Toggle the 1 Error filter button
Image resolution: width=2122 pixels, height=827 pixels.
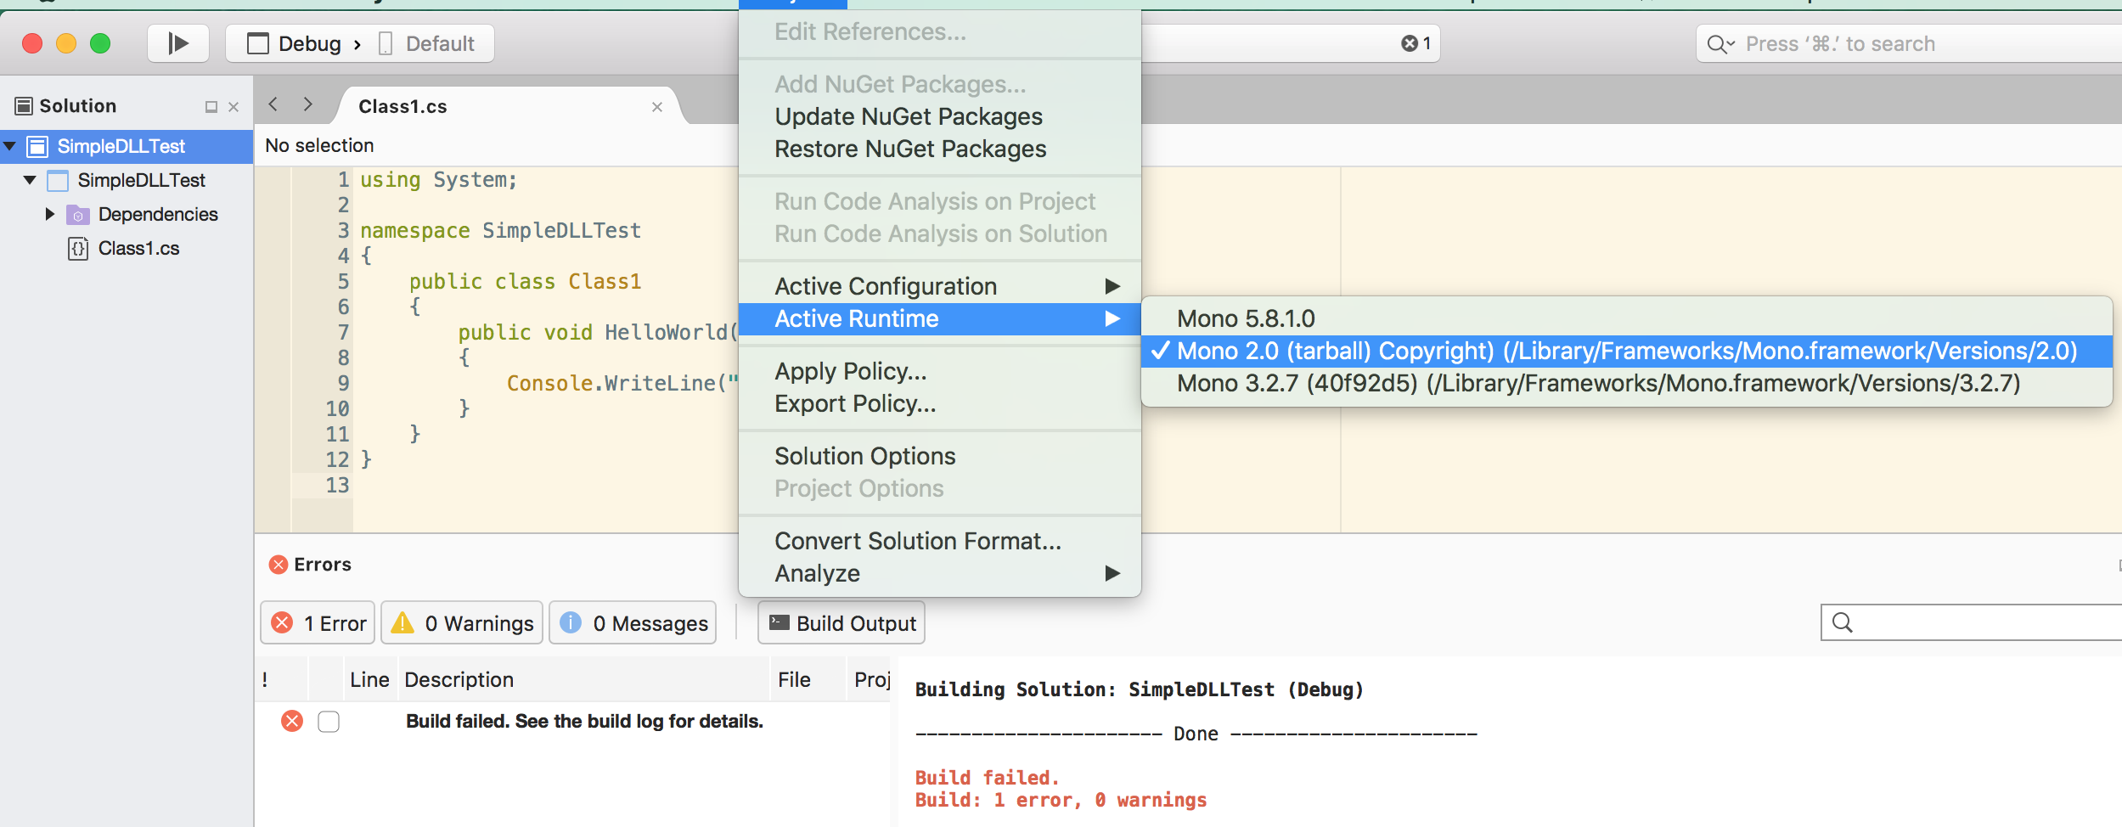click(318, 623)
